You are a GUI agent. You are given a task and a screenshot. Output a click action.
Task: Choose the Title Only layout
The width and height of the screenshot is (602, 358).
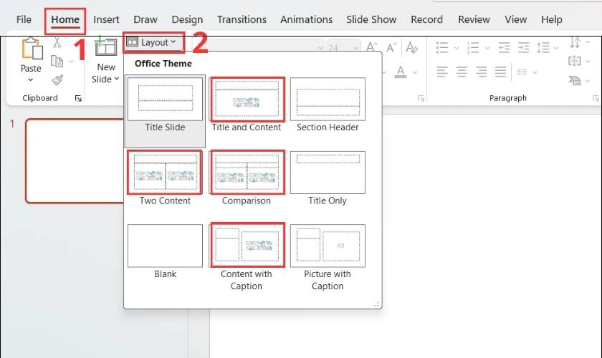point(328,179)
